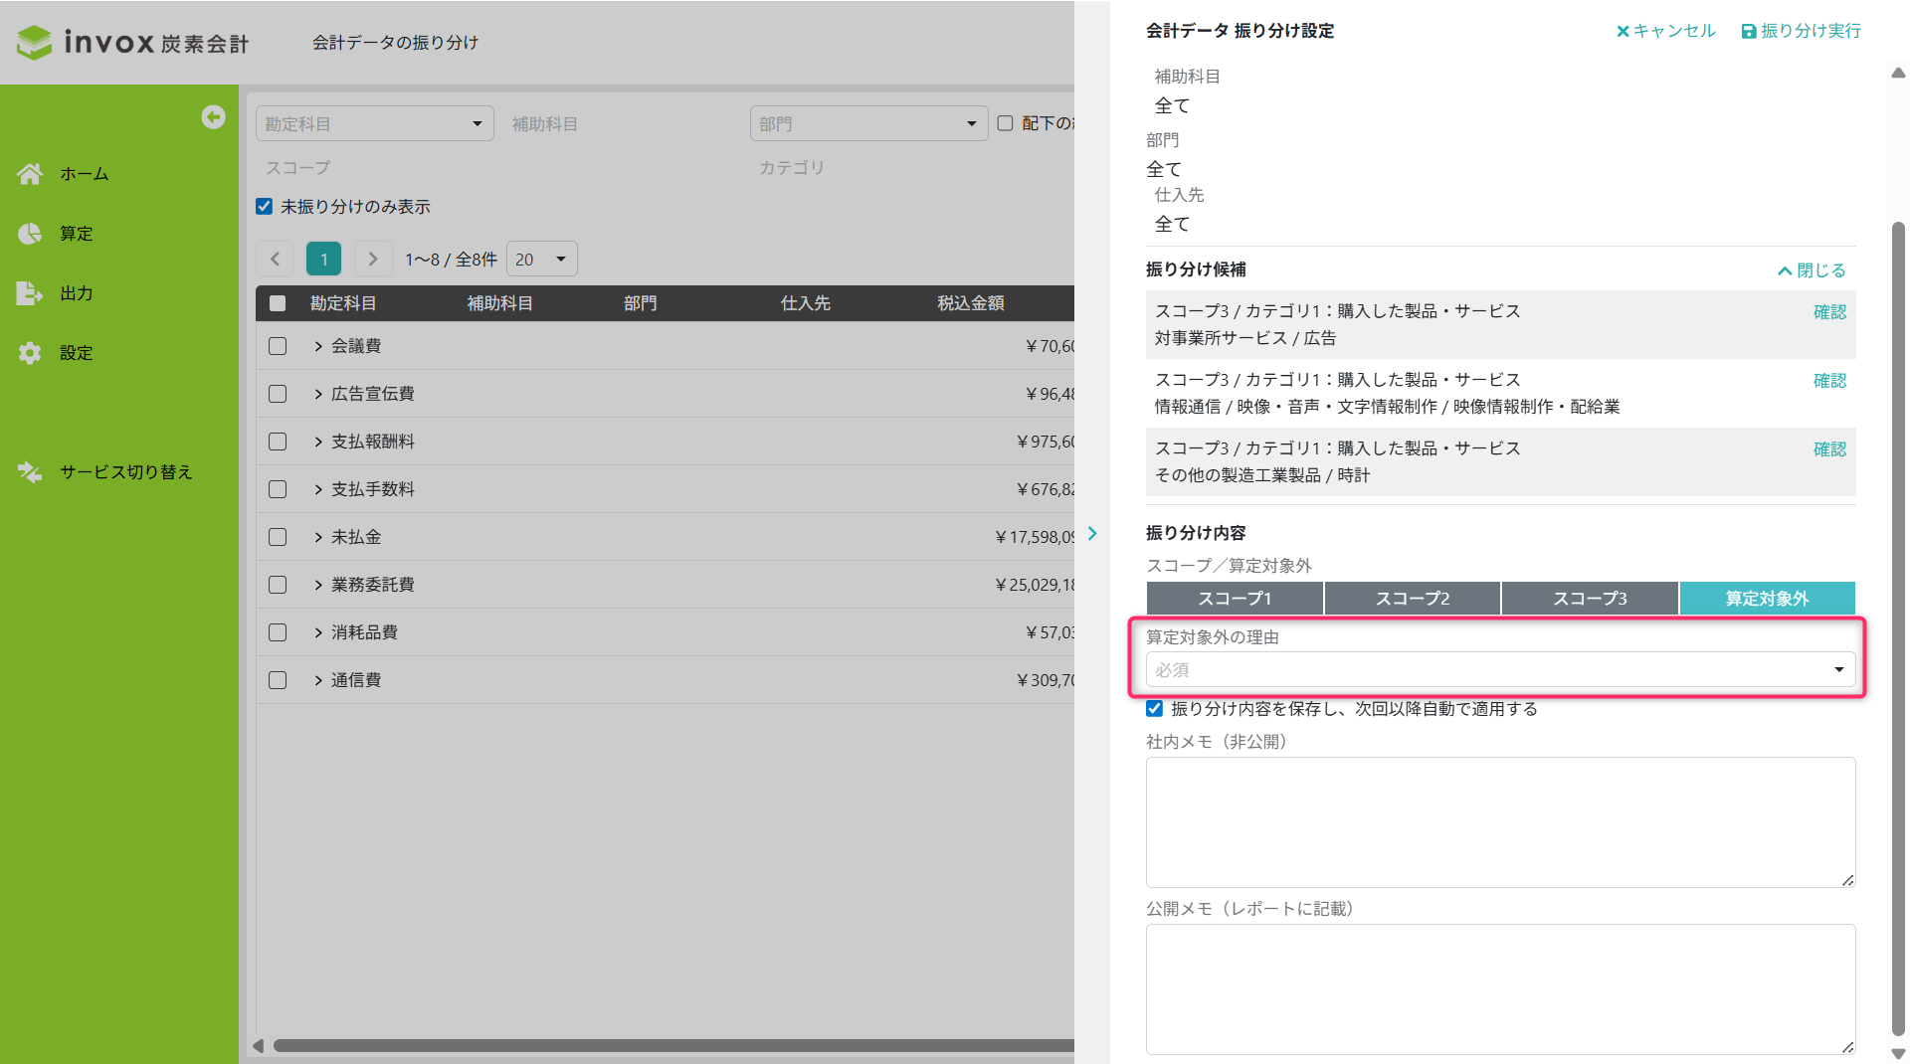Open 出力 in the sidebar

(77, 293)
